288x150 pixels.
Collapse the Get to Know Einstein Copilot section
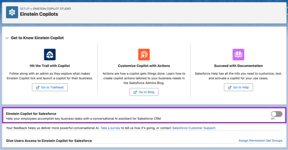tap(7, 38)
